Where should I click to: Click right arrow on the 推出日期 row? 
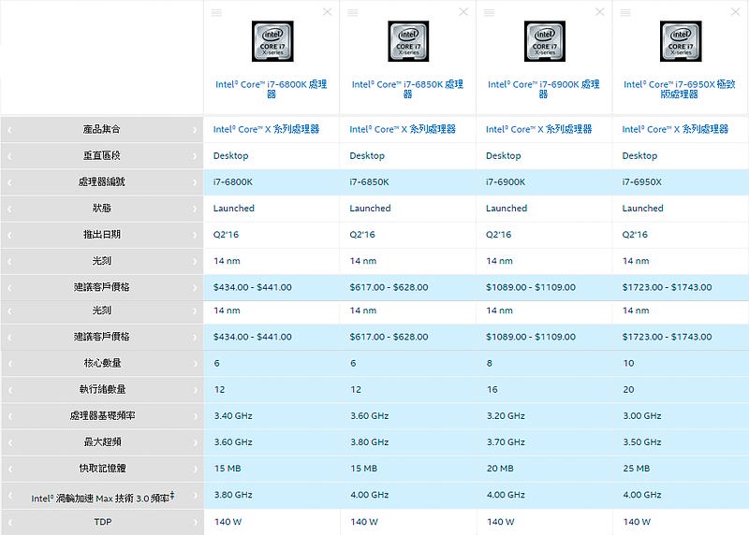click(195, 235)
